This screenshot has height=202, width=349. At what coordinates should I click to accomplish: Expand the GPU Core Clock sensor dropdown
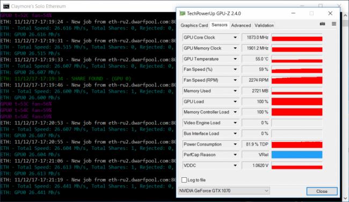(x=235, y=38)
